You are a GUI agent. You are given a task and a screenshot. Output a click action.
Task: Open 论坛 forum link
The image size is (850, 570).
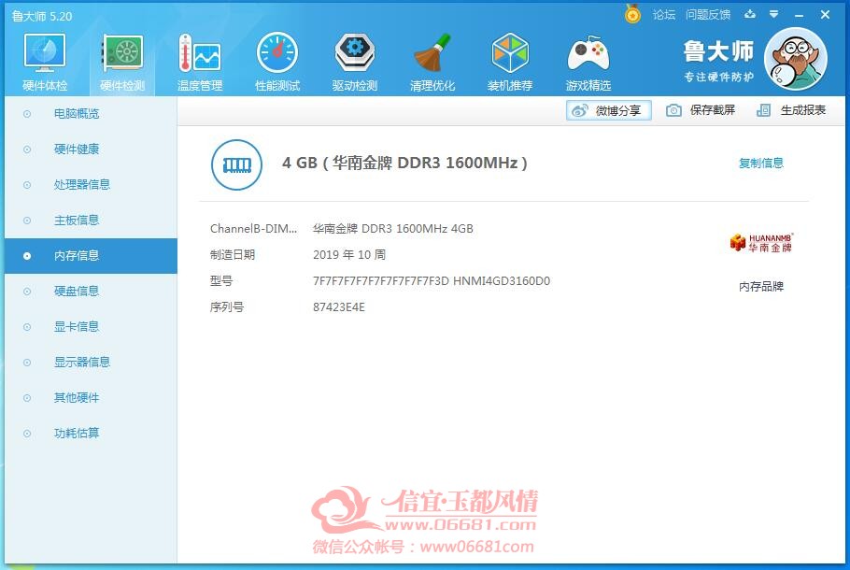(x=663, y=15)
